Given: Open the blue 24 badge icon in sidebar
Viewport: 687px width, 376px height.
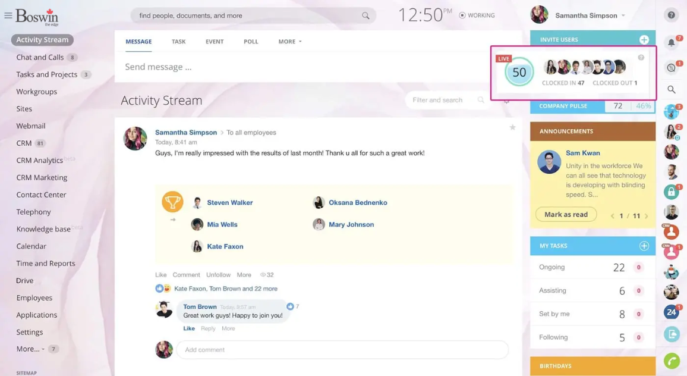Looking at the screenshot, I should point(671,312).
